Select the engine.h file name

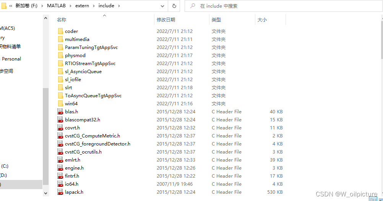[x=74, y=168]
